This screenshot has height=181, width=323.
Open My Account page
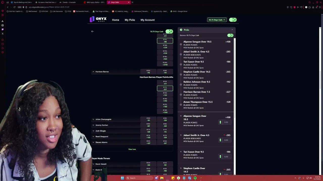click(x=148, y=20)
